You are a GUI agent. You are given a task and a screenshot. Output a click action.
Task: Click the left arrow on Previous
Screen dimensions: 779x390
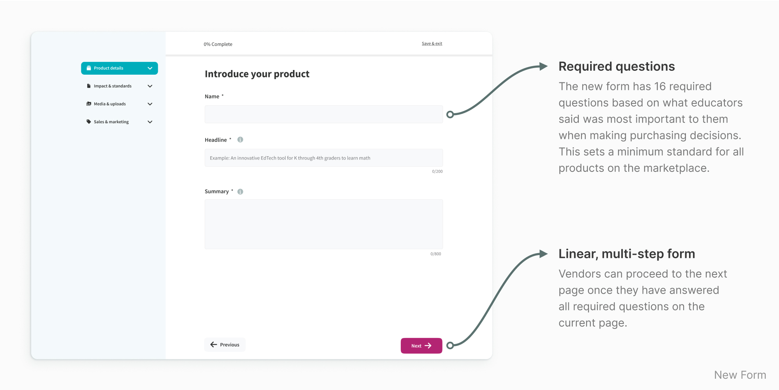[213, 345]
